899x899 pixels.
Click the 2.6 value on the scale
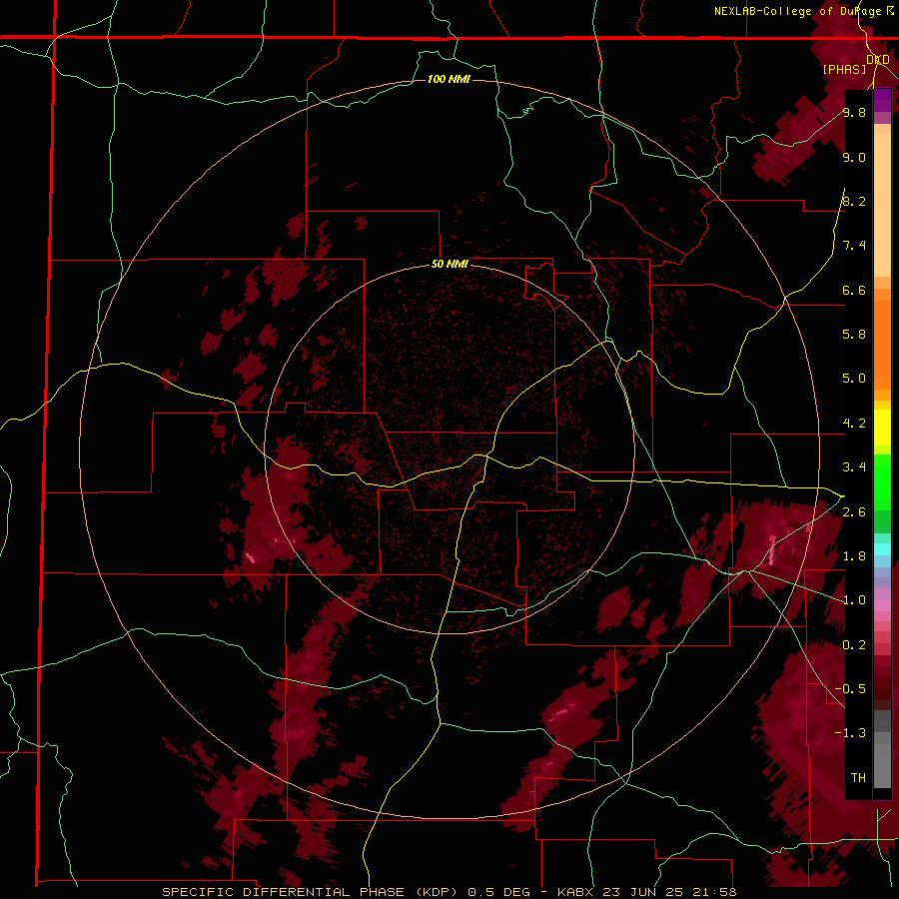tap(854, 512)
